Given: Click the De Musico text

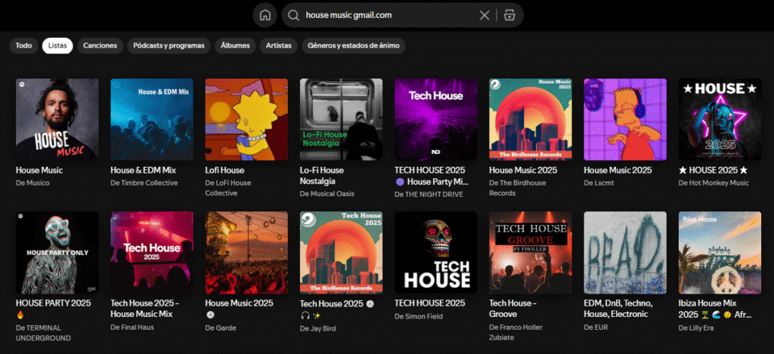Looking at the screenshot, I should click(x=33, y=183).
